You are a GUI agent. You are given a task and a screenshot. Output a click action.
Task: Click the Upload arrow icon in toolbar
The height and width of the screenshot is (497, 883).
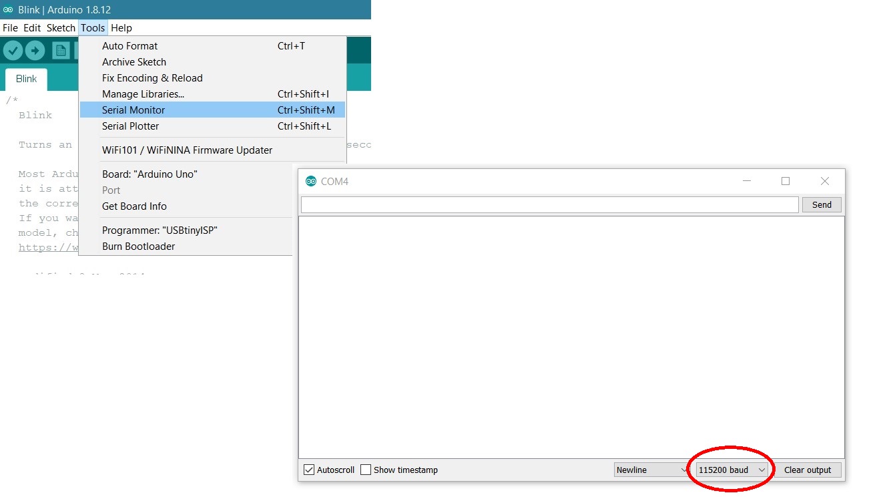click(35, 50)
